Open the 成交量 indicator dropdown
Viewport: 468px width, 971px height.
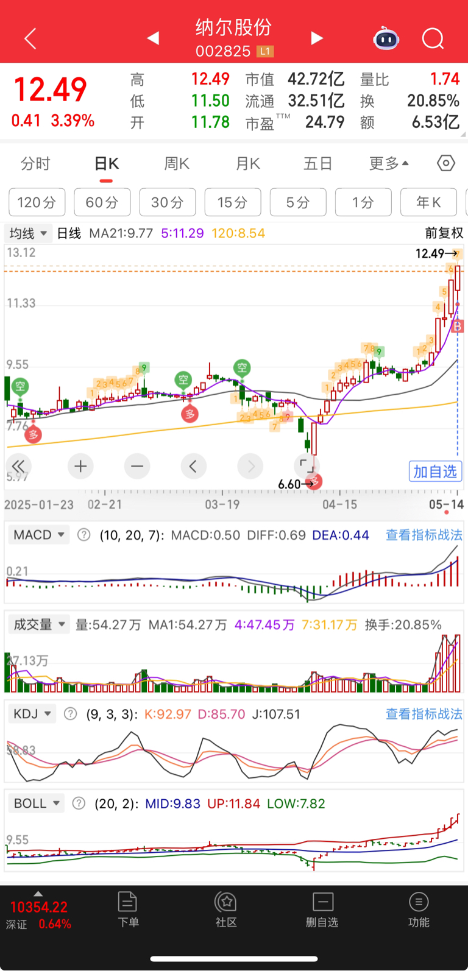pyautogui.click(x=39, y=624)
